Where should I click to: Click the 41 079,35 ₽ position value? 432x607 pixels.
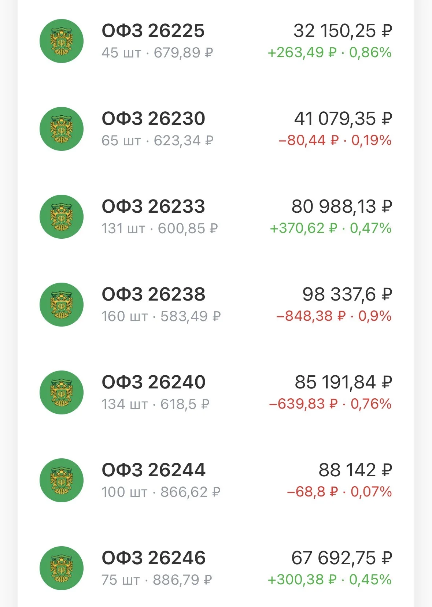pyautogui.click(x=343, y=119)
